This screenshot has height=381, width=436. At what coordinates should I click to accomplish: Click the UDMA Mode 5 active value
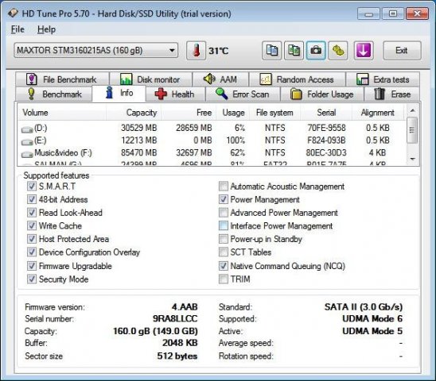coord(372,331)
